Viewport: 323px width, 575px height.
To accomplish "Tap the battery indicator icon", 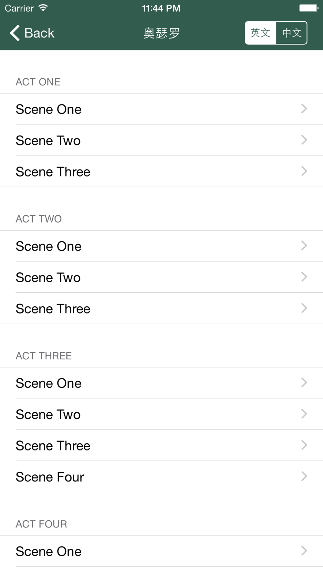I will click(x=309, y=8).
